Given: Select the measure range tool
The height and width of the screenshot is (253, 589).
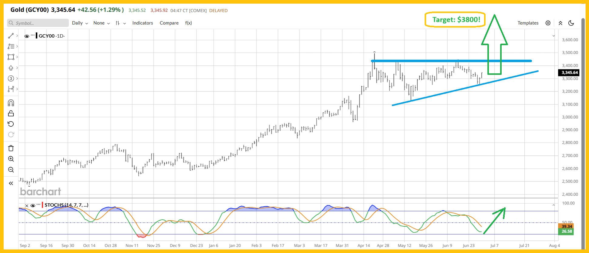Looking at the screenshot, I should [11, 89].
